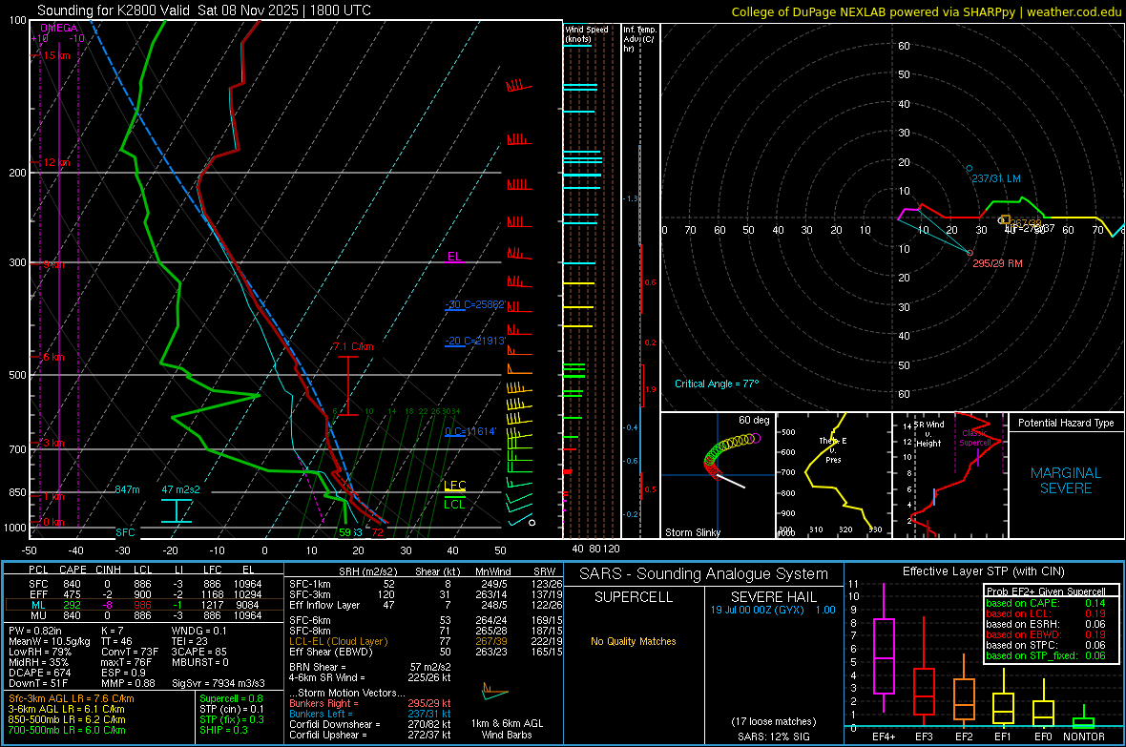Click the magenta EF4+ box plot

[x=884, y=649]
